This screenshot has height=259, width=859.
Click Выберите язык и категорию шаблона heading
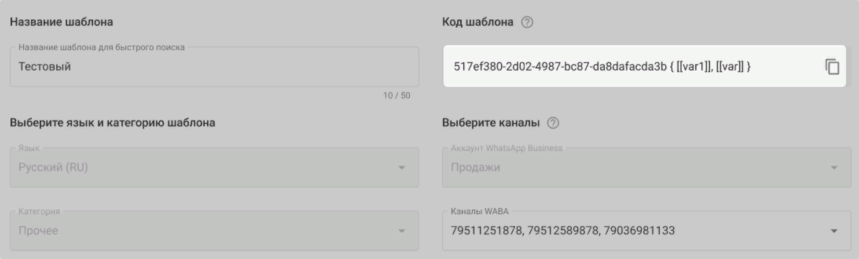point(112,123)
